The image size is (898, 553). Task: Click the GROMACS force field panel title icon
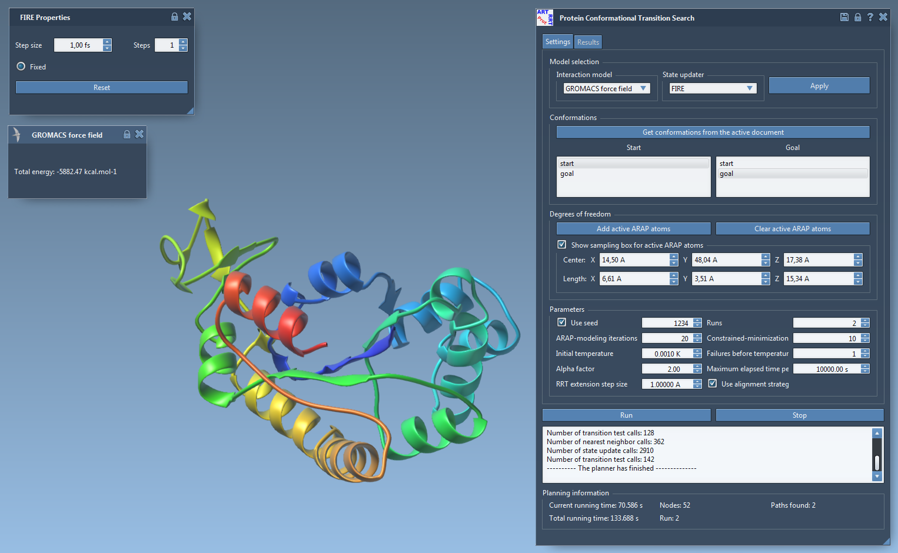point(17,135)
